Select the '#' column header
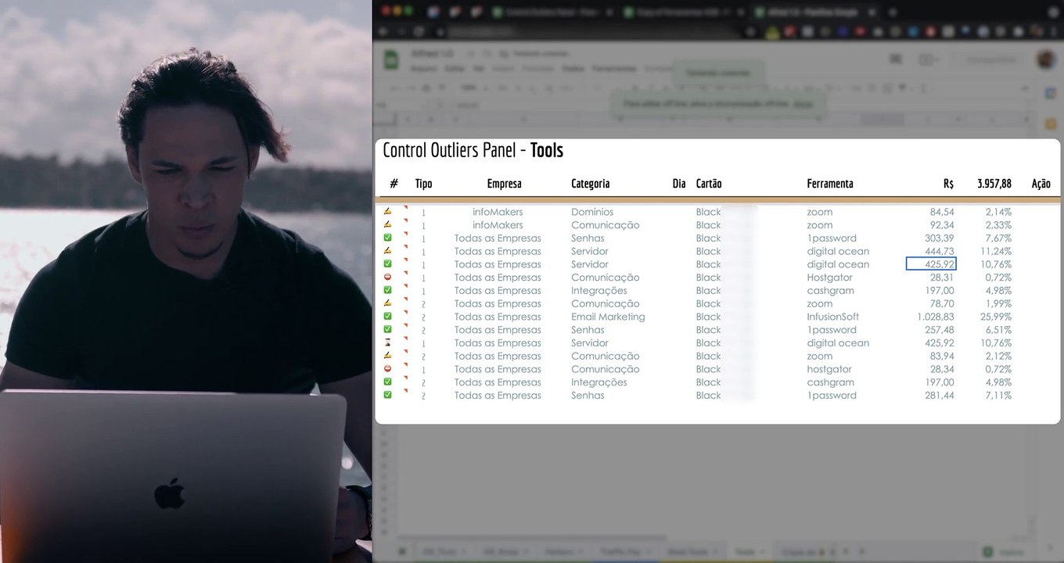Viewport: 1064px width, 563px height. (x=394, y=184)
